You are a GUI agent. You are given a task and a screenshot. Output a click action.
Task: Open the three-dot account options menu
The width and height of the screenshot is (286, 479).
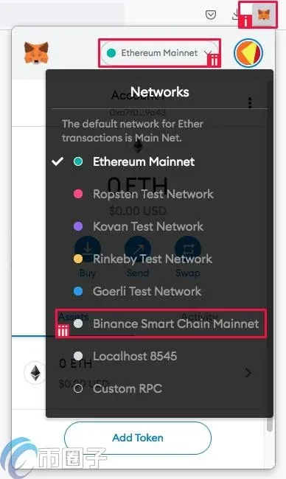250,103
